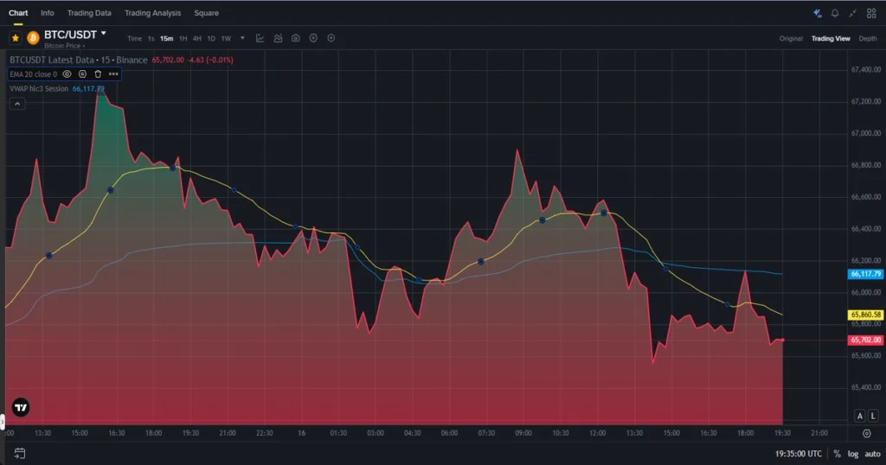This screenshot has height=465, width=886.
Task: Open the Bitcoin Price link
Action: click(64, 46)
